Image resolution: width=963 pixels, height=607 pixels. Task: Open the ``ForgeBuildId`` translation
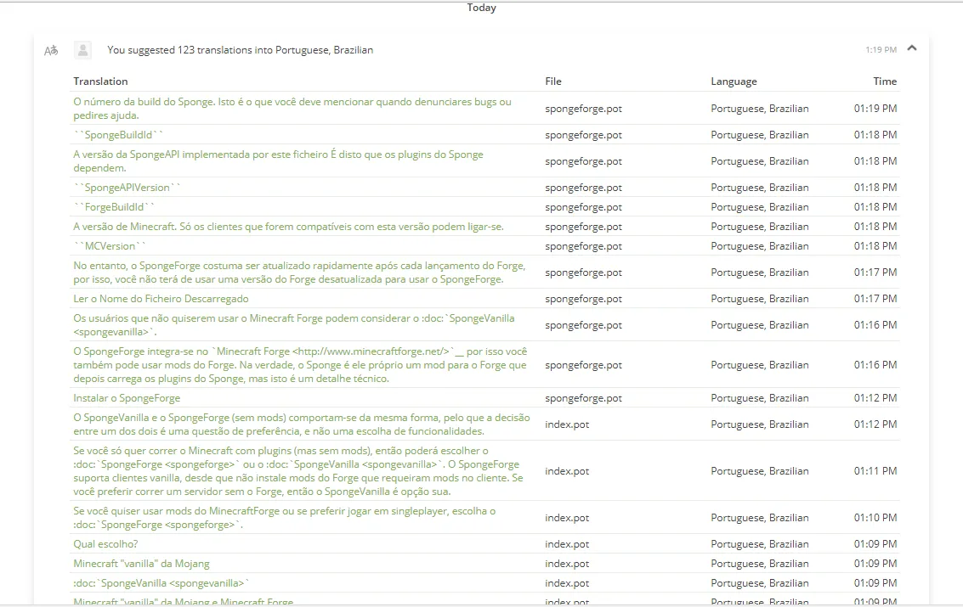[114, 207]
